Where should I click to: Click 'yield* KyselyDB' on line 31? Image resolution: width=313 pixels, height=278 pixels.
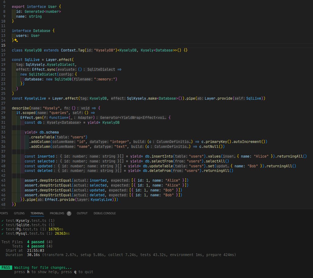pyautogui.click(x=103, y=123)
